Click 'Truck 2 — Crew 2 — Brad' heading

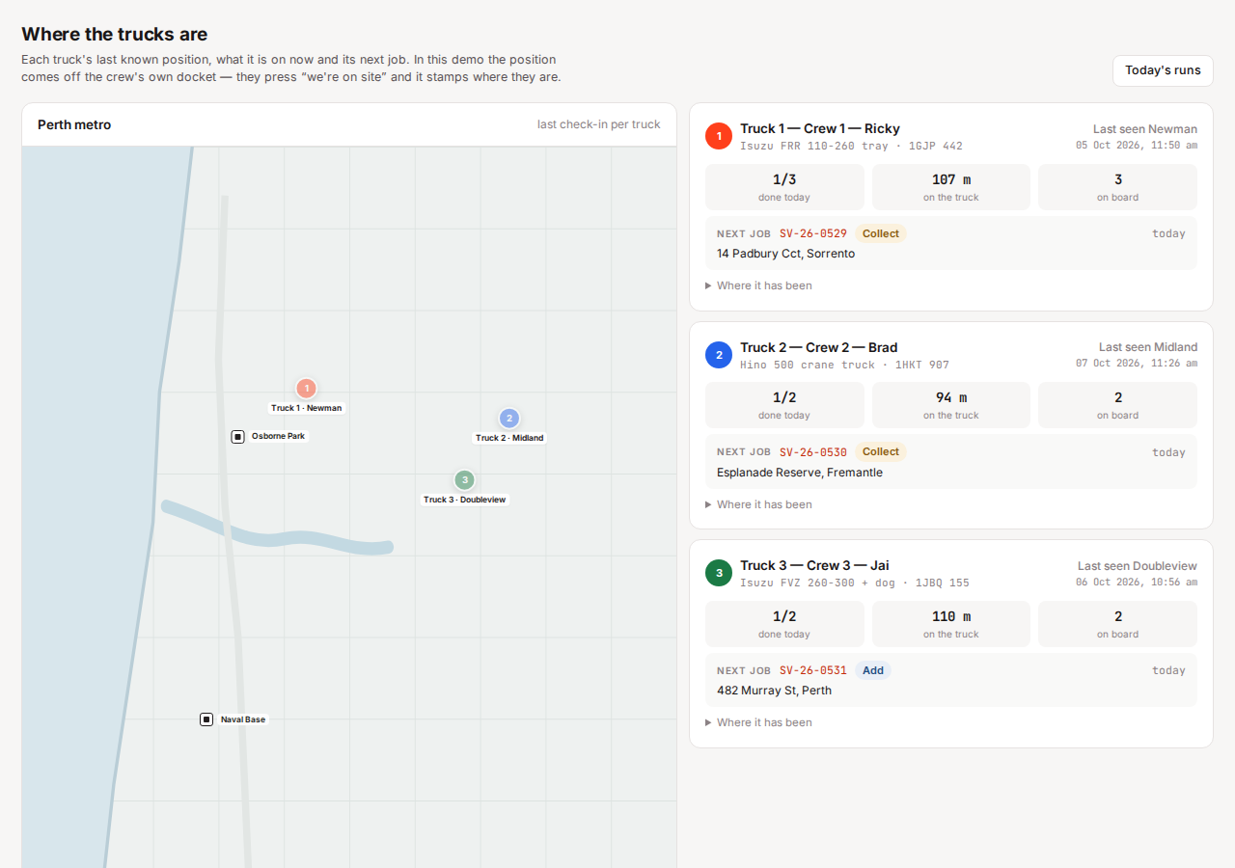click(x=819, y=347)
